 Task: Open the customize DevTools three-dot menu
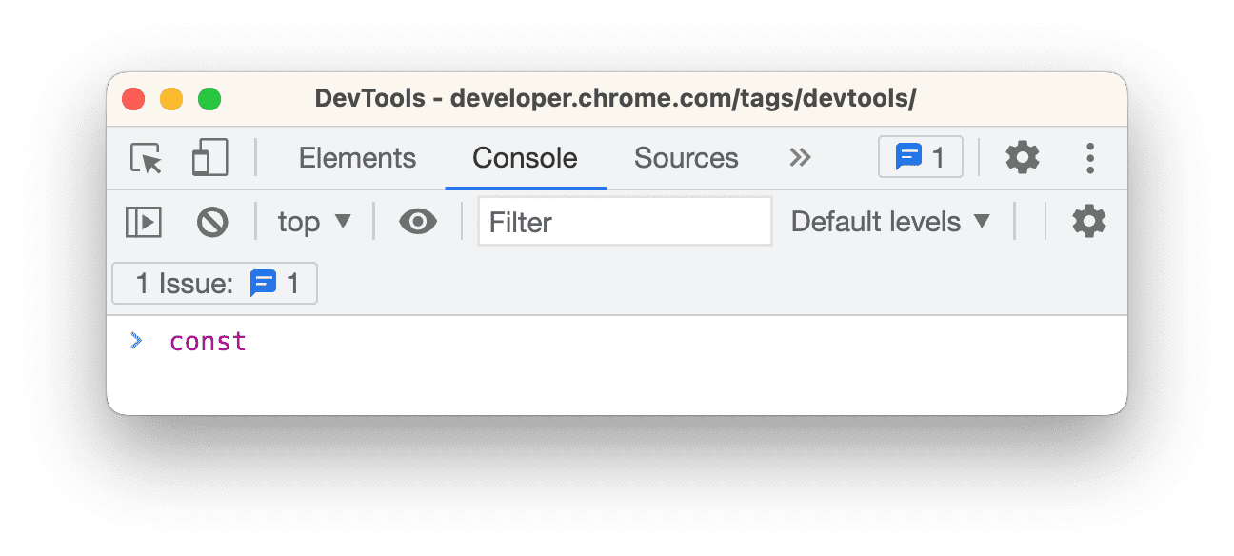(1090, 158)
